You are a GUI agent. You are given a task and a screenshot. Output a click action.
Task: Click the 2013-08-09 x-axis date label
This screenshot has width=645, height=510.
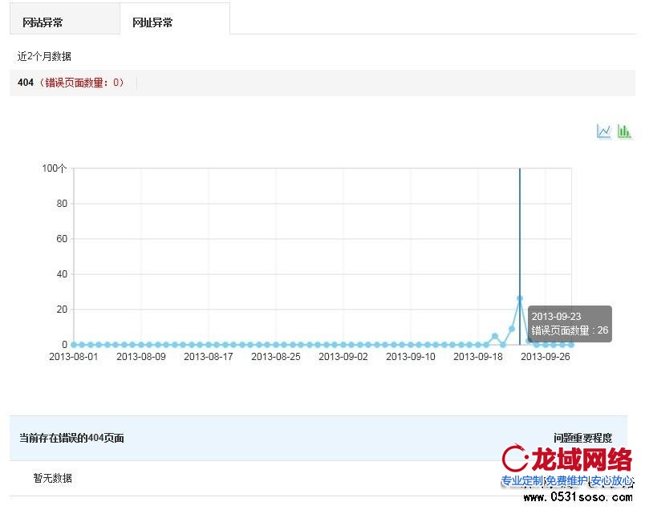141,357
